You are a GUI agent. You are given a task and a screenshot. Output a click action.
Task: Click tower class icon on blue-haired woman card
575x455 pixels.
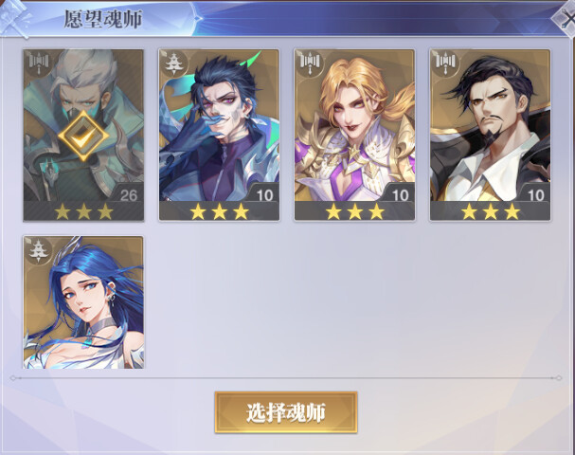pyautogui.click(x=38, y=250)
